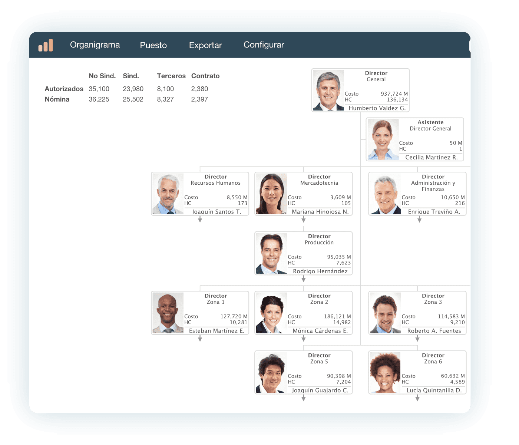
Task: Click Director Zona 3 title
Action: pos(433,299)
